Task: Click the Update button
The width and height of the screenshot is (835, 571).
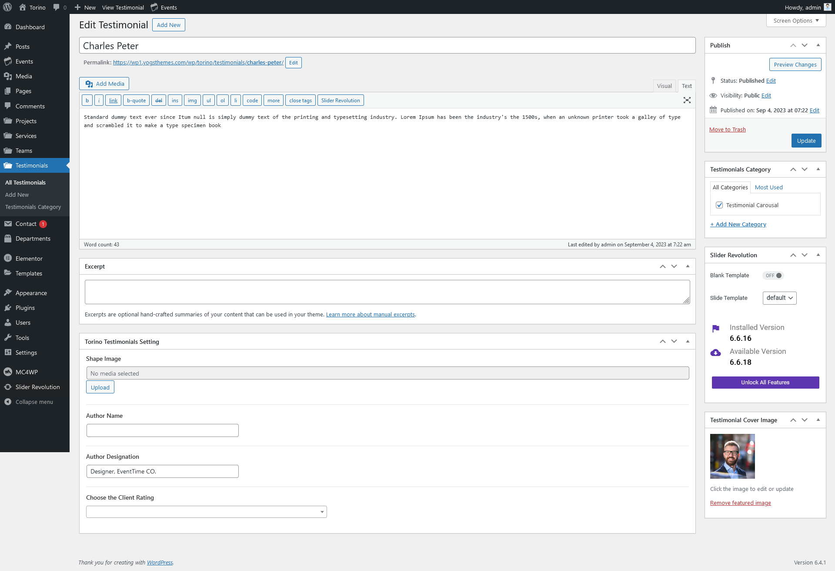Action: click(806, 141)
